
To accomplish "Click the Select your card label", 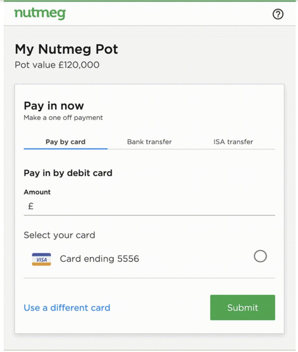I will coord(59,235).
